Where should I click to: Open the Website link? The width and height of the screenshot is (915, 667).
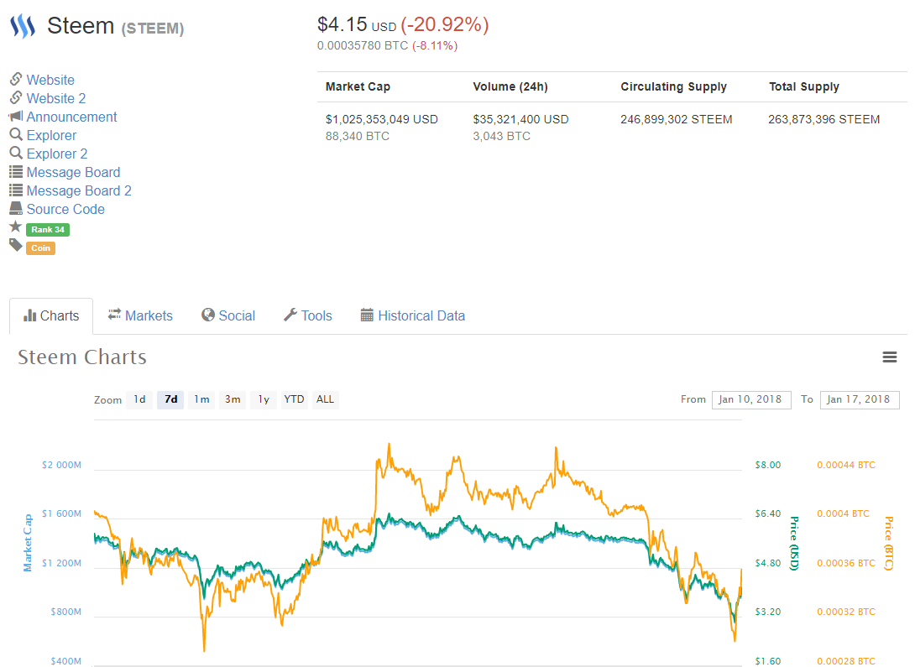50,80
